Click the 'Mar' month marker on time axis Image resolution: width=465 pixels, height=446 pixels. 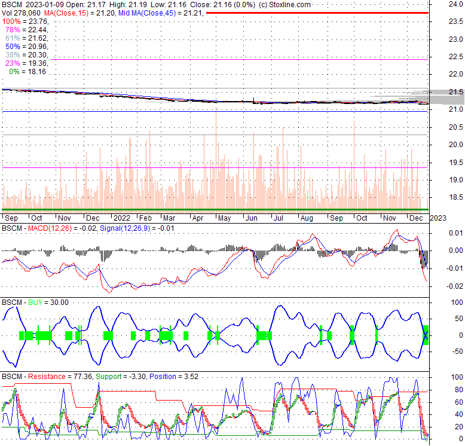click(169, 218)
